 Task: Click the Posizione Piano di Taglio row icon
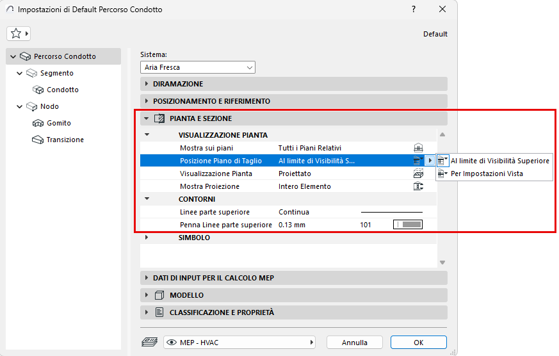click(x=417, y=161)
